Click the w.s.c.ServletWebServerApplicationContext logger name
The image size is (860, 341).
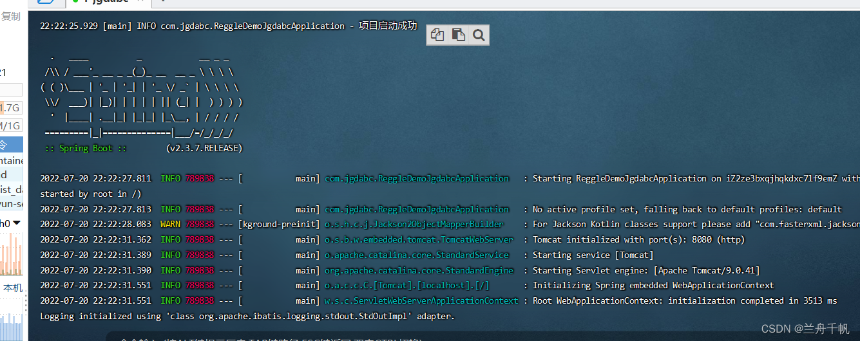click(421, 300)
